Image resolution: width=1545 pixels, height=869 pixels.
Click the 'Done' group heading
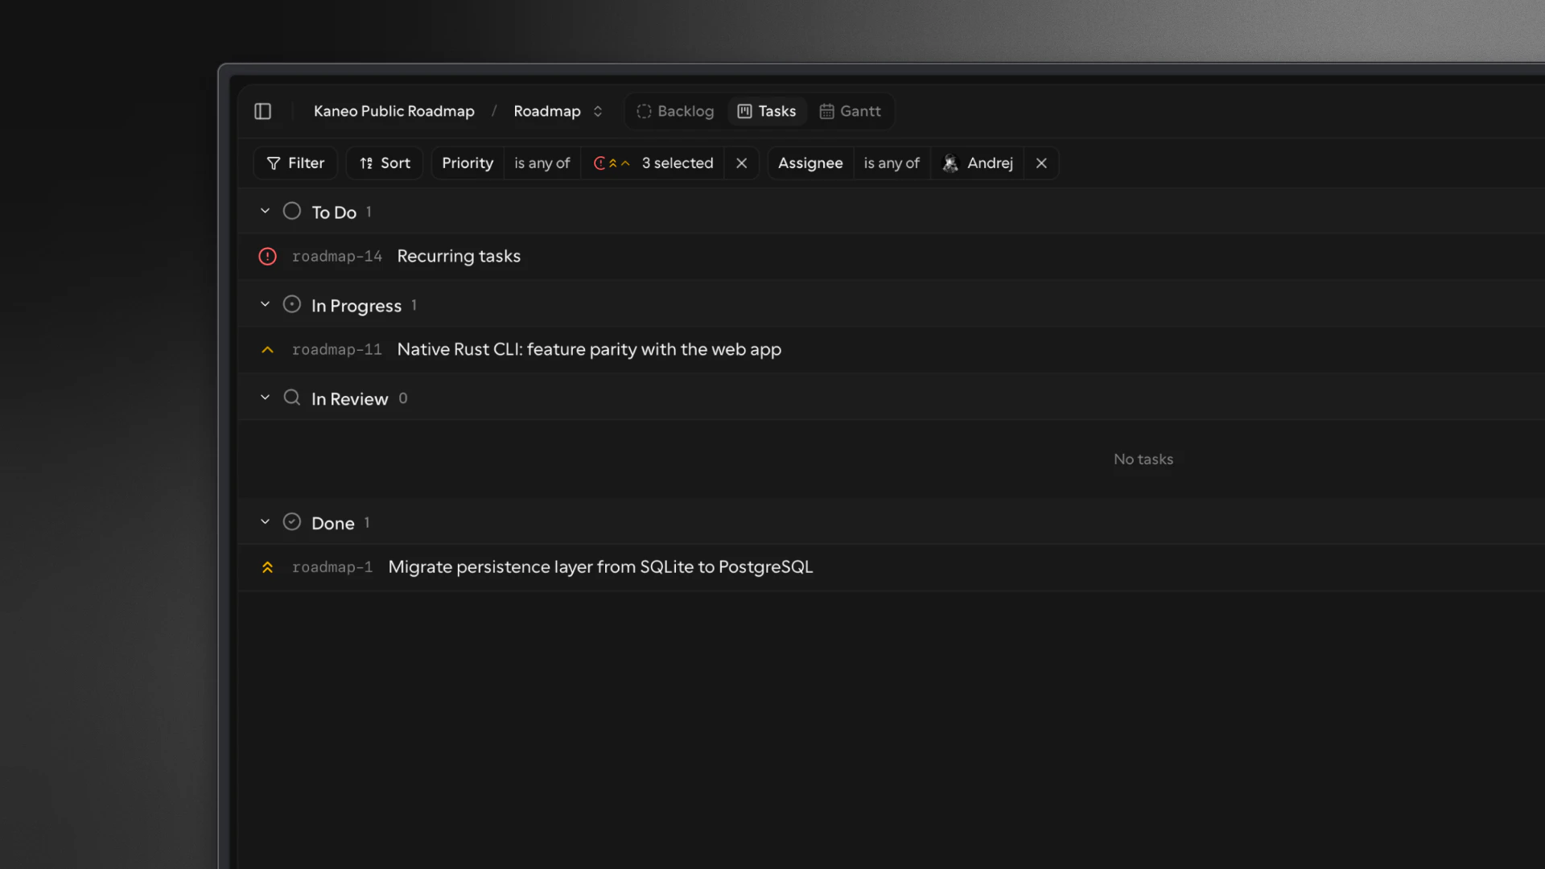(333, 523)
